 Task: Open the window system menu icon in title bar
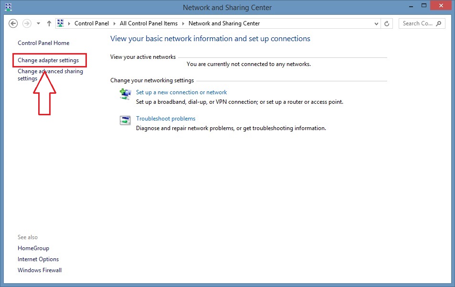tap(8, 7)
